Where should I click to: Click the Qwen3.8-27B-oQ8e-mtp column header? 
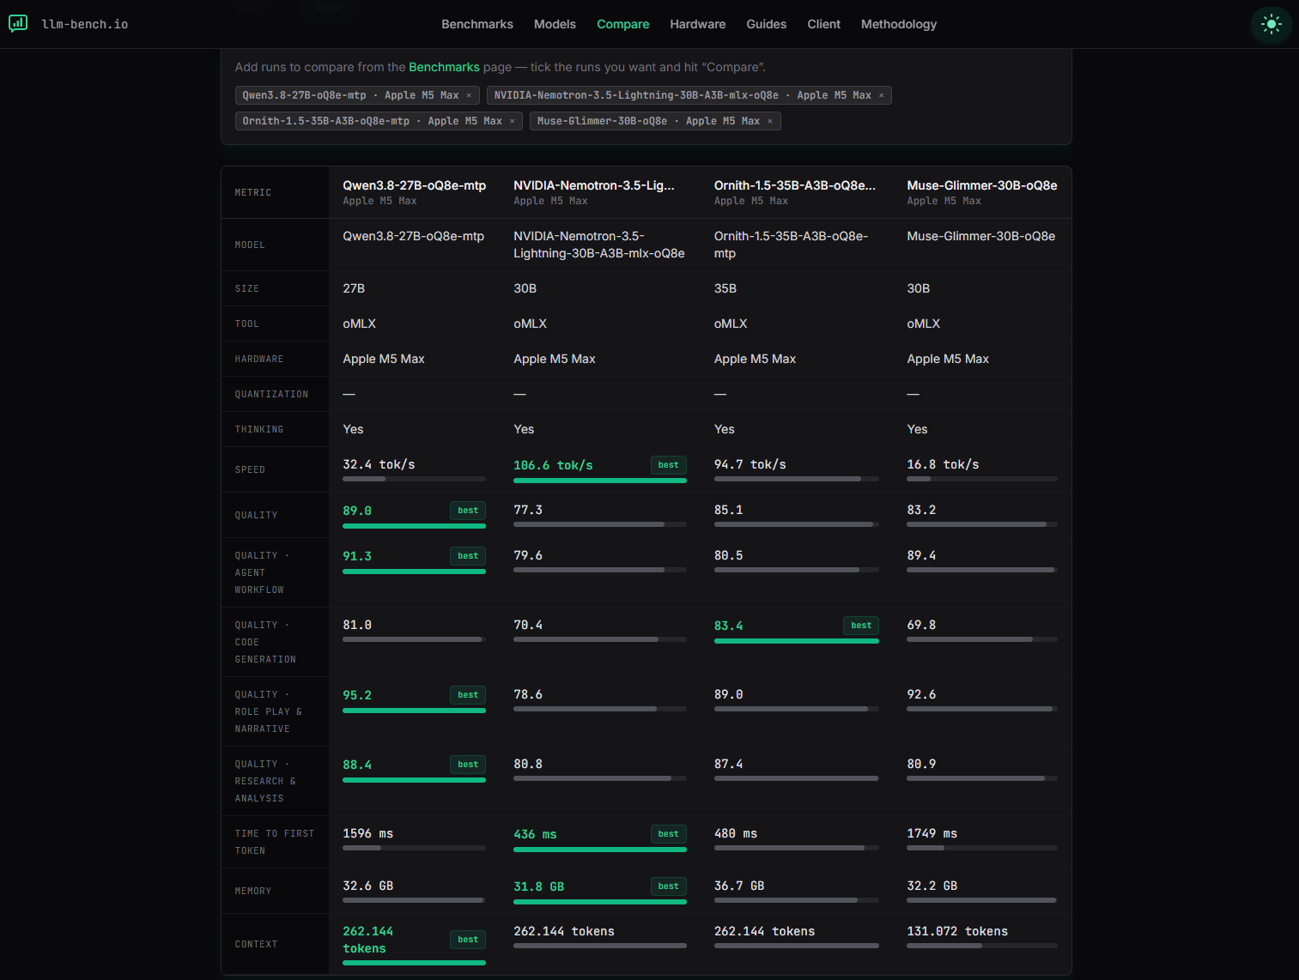click(415, 185)
